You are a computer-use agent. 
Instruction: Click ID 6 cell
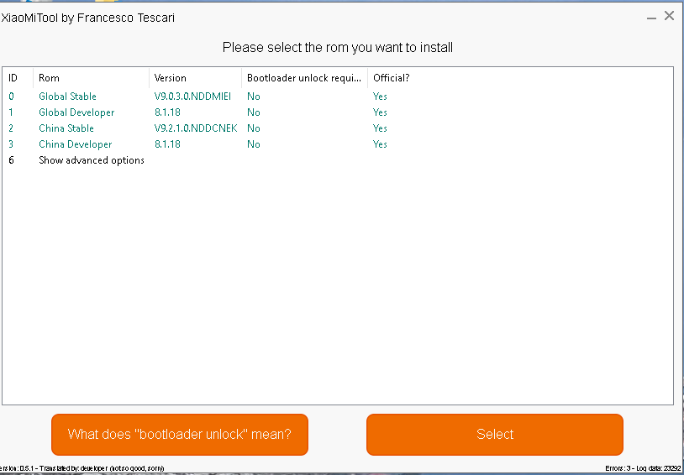point(11,160)
